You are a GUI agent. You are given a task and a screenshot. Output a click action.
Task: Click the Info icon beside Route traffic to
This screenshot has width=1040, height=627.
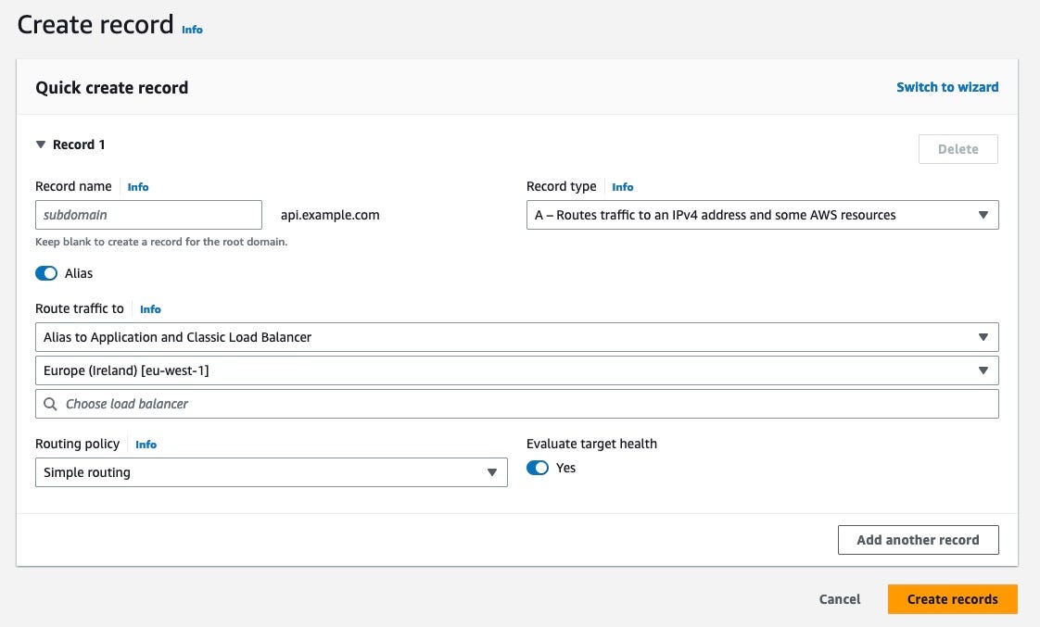point(150,308)
